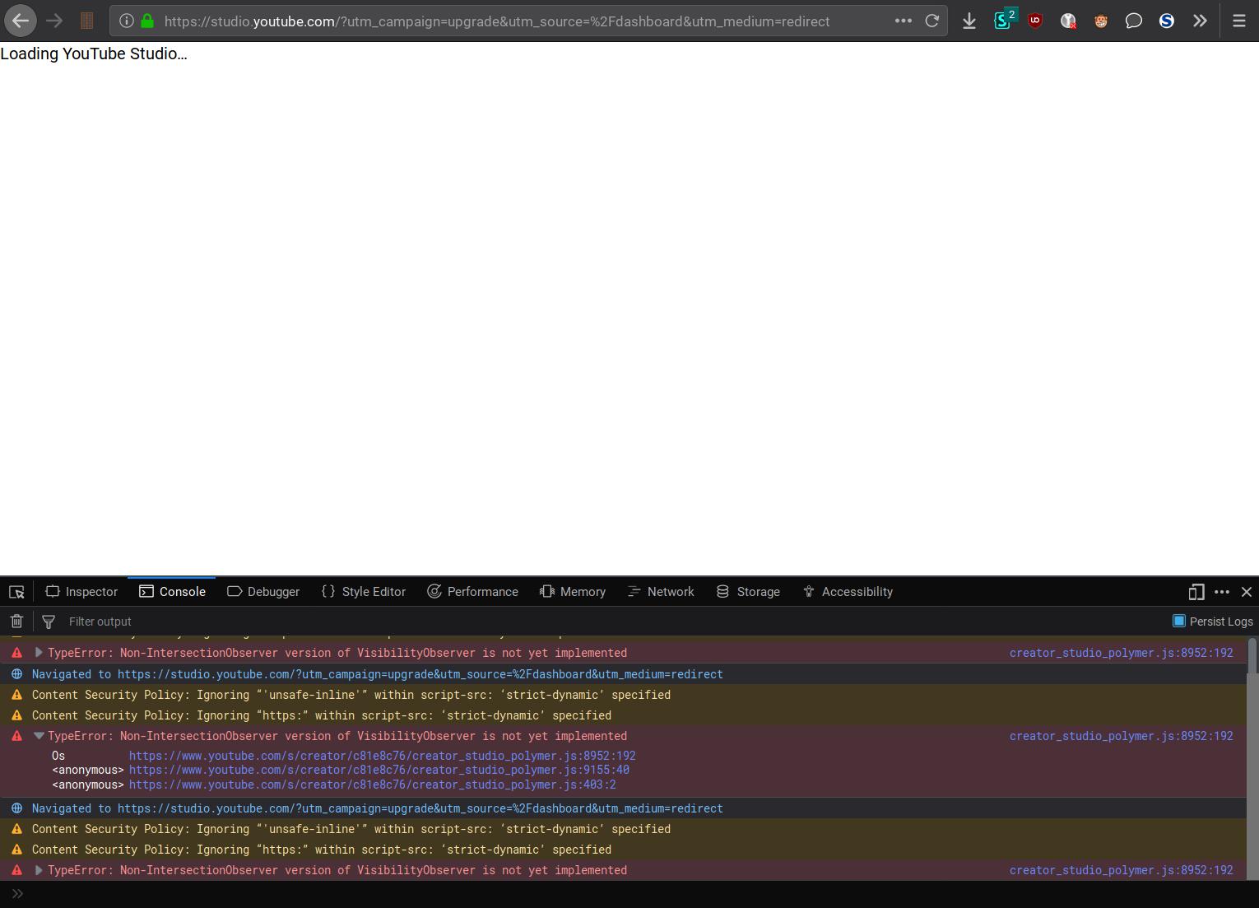This screenshot has height=908, width=1259.
Task: Open page actions three-dot menu in the address bar
Action: coord(903,21)
